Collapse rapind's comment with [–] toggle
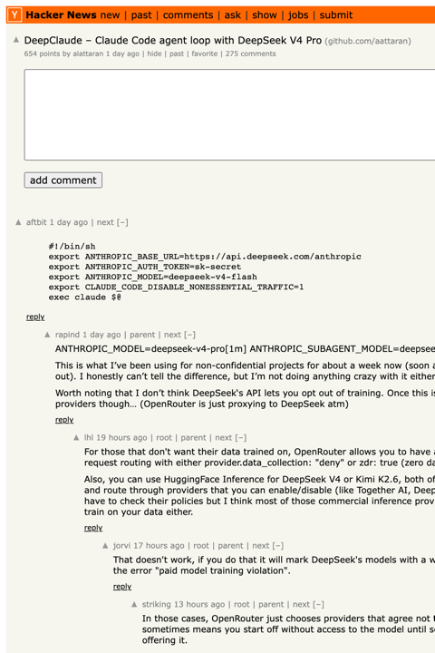The image size is (435, 653). [189, 335]
